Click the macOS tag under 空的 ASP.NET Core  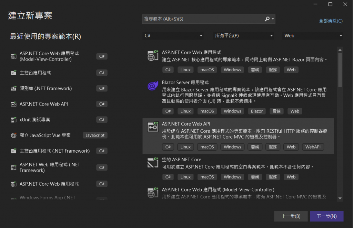click(x=207, y=177)
